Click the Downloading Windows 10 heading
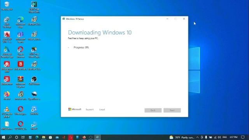The height and width of the screenshot is (140, 249). coord(100,33)
